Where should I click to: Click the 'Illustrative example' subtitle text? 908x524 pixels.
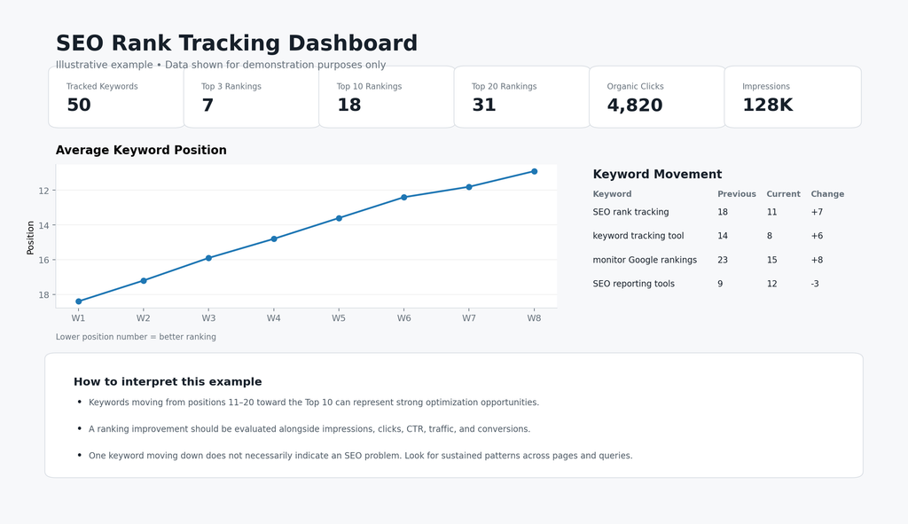221,65
